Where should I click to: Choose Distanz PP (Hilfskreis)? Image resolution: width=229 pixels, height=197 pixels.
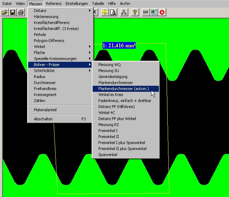126,107
